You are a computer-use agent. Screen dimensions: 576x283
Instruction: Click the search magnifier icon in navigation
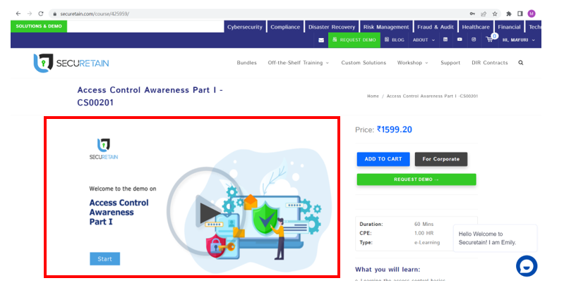point(520,63)
